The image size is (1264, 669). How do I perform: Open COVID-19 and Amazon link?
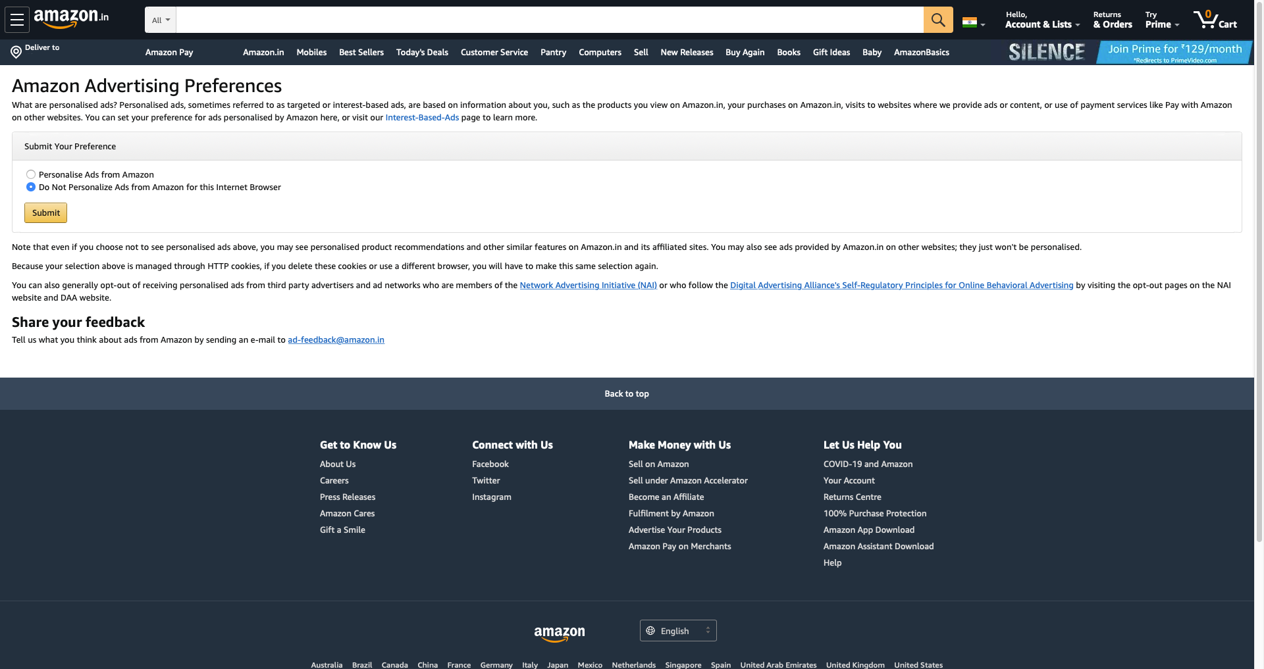pos(868,464)
